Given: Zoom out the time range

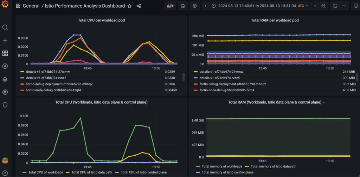Looking at the screenshot, I should click(x=323, y=6).
